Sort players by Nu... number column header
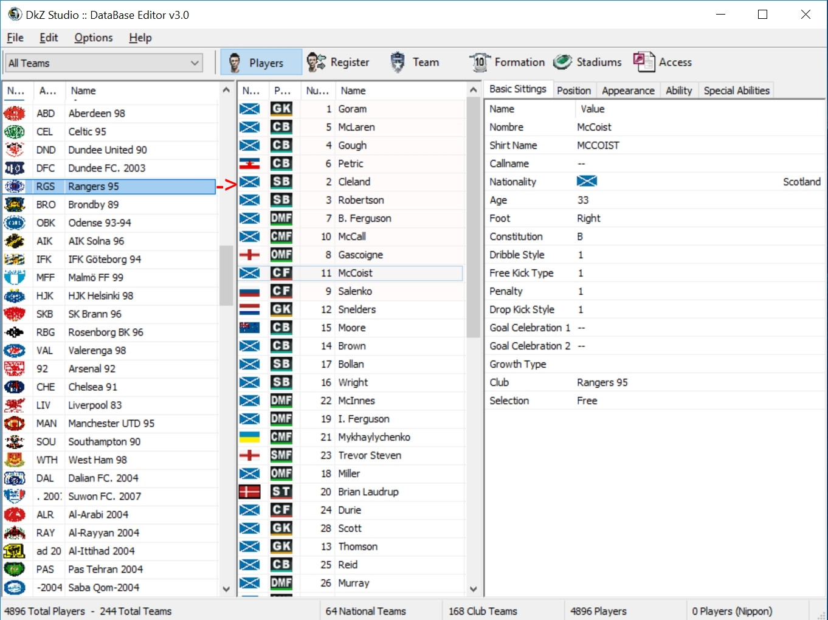This screenshot has height=620, width=828. coord(317,91)
